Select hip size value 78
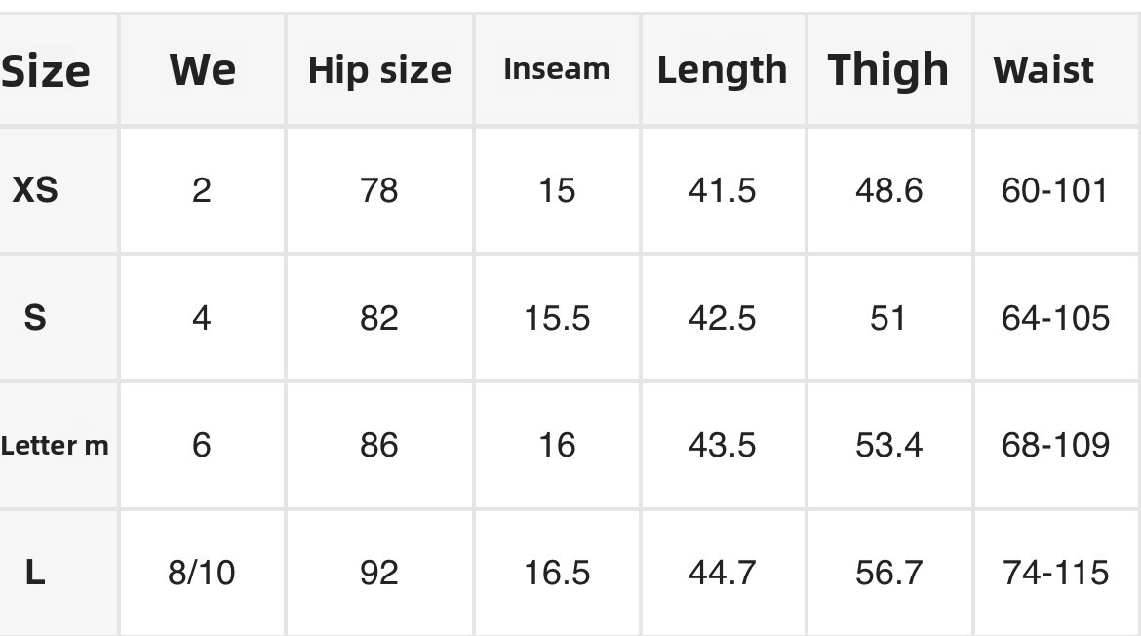The height and width of the screenshot is (636, 1141). pyautogui.click(x=379, y=190)
